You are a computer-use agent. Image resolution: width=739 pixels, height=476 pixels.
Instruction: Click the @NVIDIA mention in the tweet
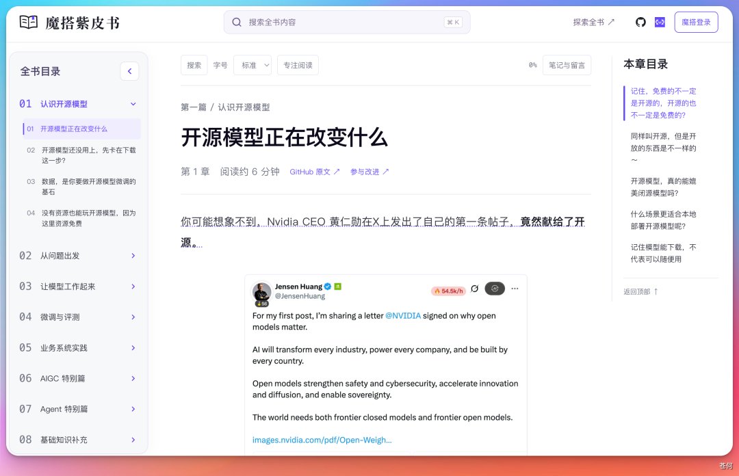(403, 316)
